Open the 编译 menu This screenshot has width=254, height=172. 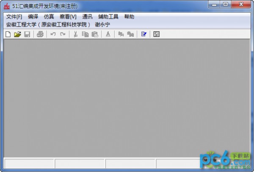pyautogui.click(x=33, y=17)
